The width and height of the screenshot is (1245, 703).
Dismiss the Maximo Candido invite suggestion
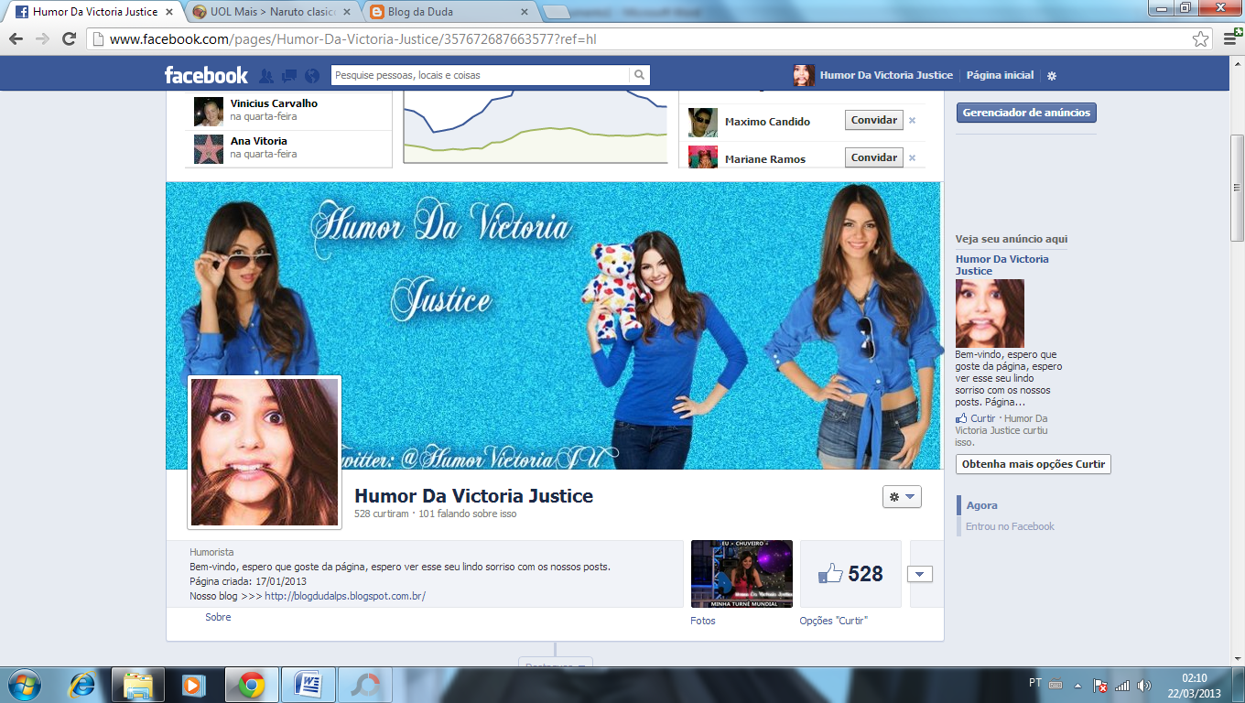pyautogui.click(x=912, y=121)
